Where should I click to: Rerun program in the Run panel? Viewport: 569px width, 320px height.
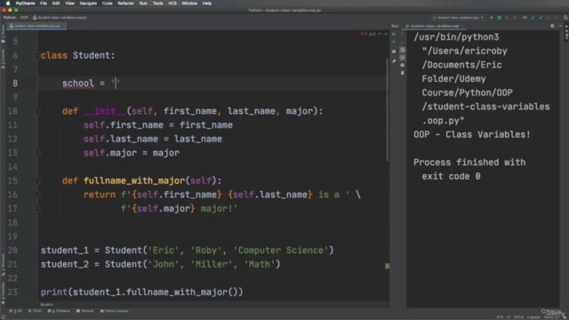tap(394, 34)
